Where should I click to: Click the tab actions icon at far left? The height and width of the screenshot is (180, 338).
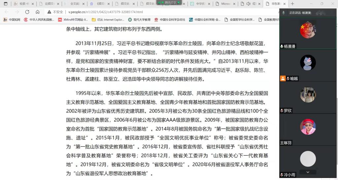pyautogui.click(x=5, y=4)
